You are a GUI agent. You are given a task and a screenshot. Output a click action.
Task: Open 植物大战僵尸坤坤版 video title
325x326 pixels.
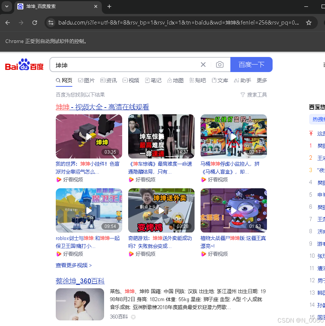(x=233, y=242)
